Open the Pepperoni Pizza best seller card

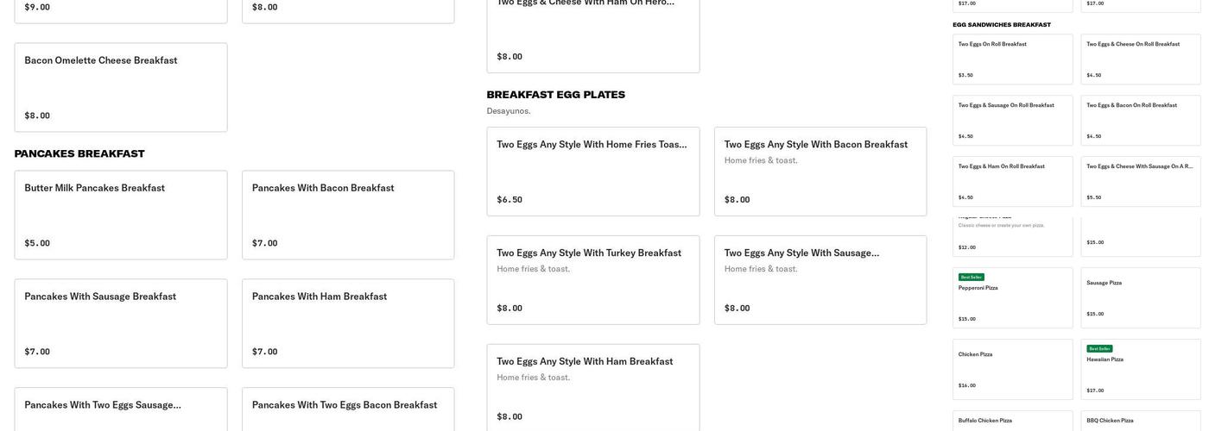[1012, 298]
